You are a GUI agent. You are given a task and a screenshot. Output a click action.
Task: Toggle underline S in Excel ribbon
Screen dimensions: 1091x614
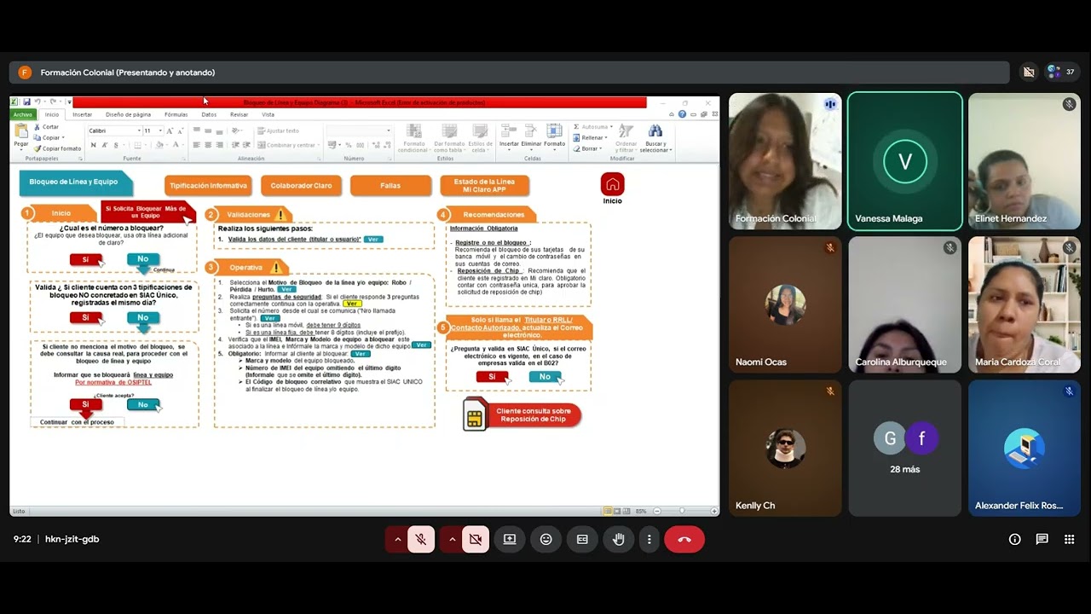(114, 145)
